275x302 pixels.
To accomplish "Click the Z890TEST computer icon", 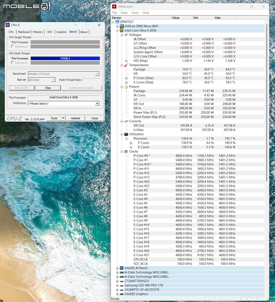I will [117, 22].
